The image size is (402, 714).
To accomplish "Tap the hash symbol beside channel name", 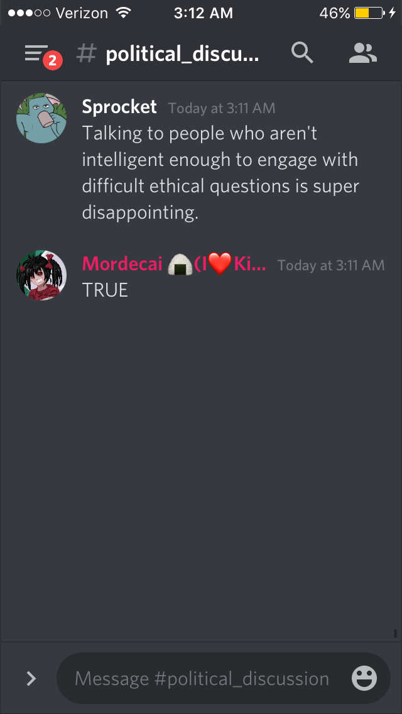I will coord(87,53).
